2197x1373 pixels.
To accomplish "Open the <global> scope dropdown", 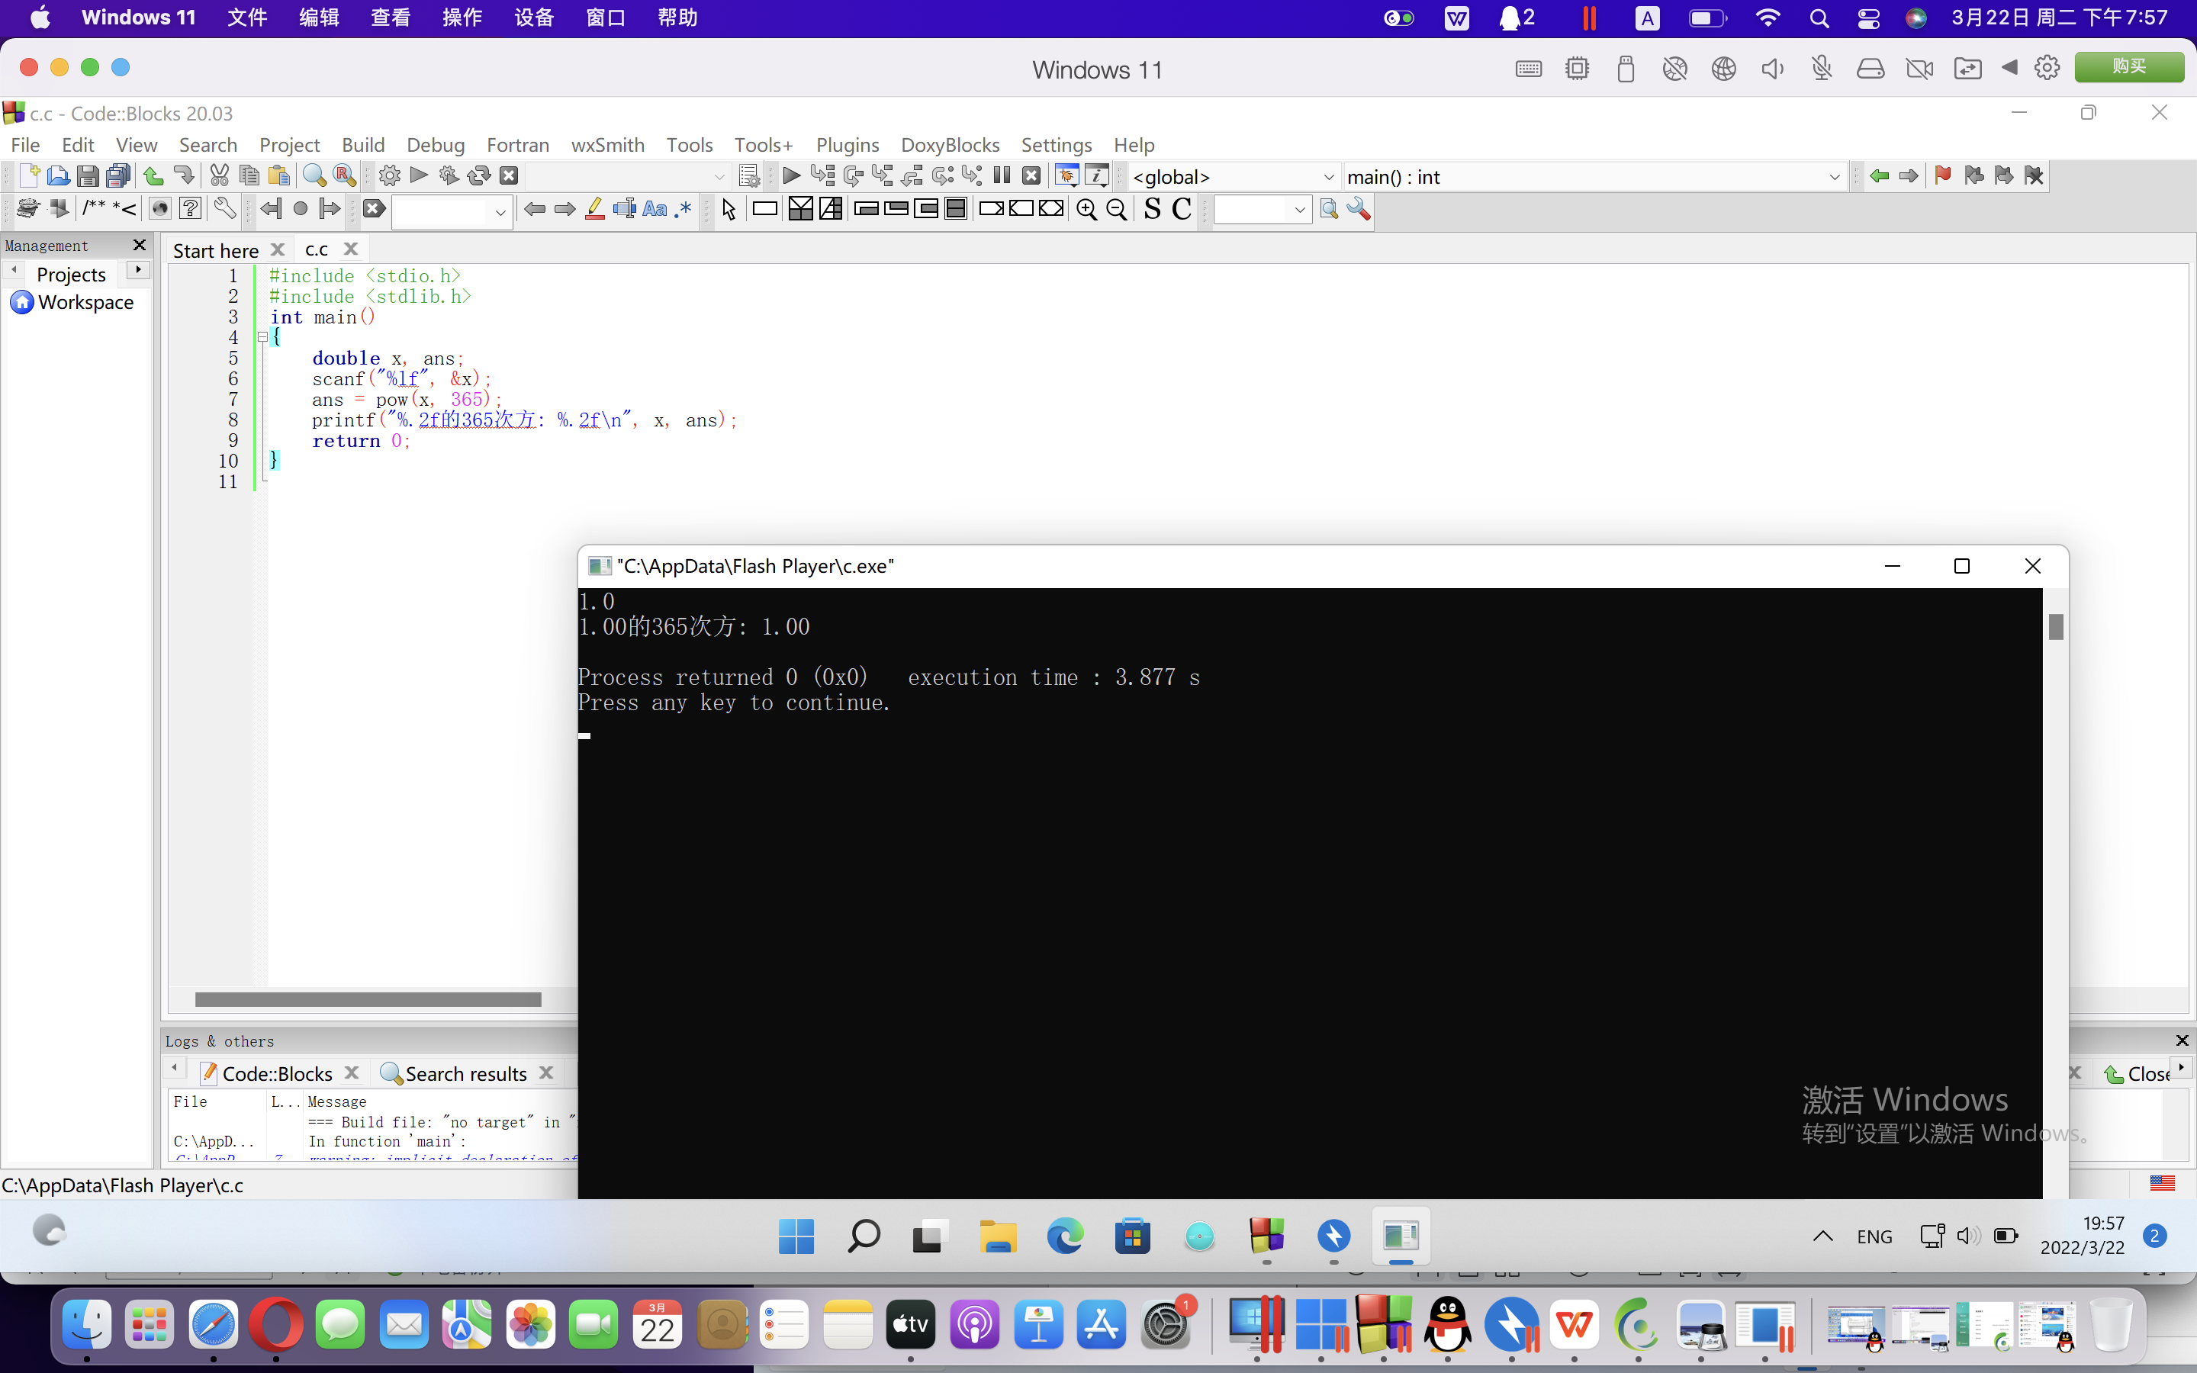I will [1328, 177].
